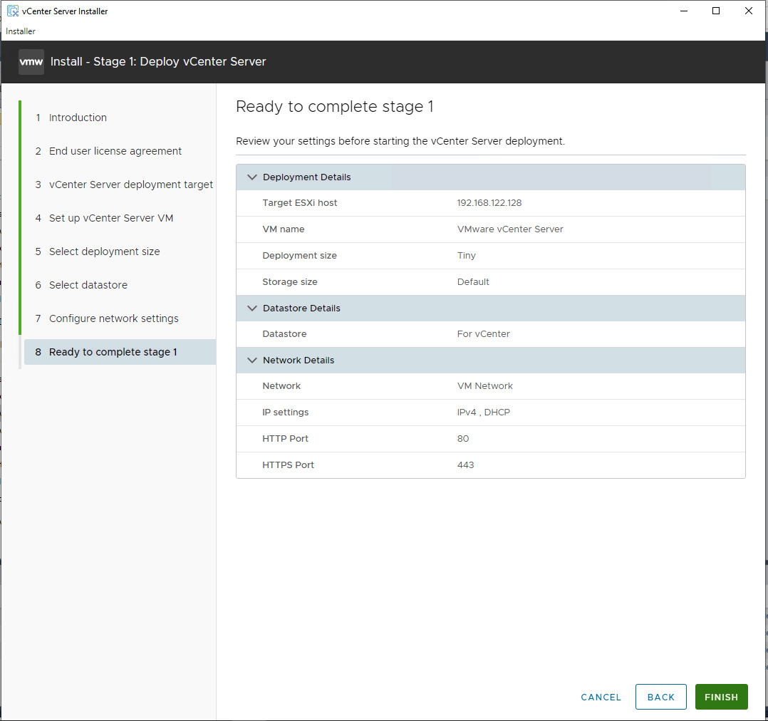The image size is (768, 721).
Task: Click the Deployment size value Tiny
Action: [466, 256]
